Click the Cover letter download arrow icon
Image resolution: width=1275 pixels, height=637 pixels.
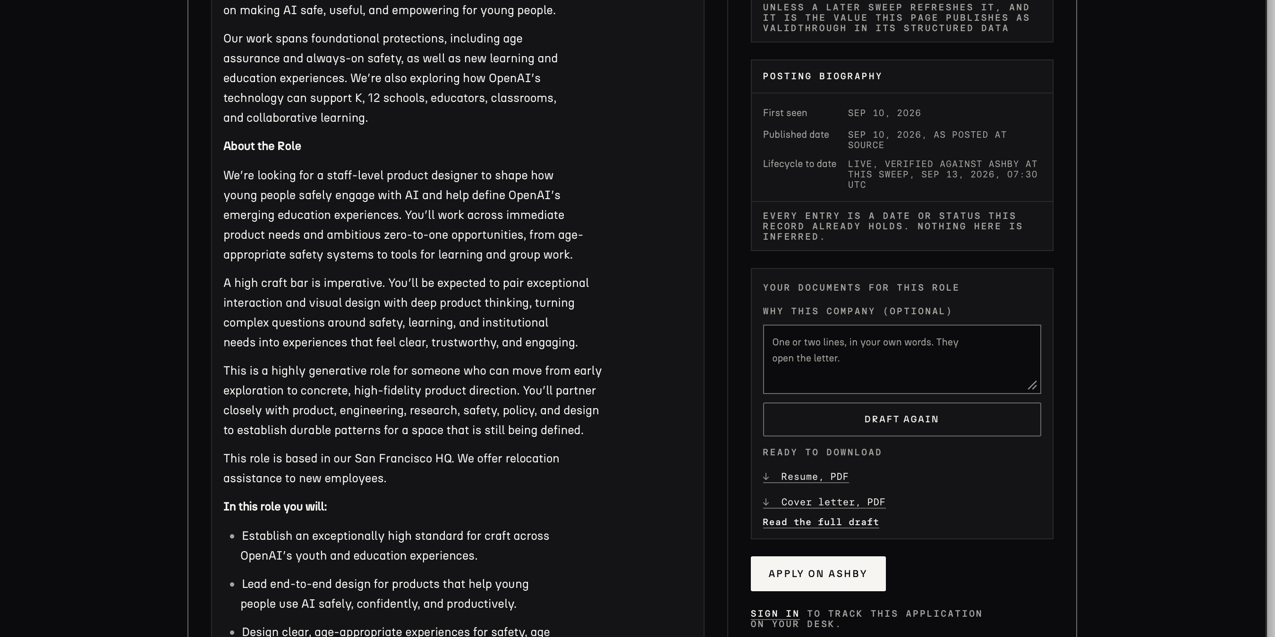[x=766, y=502]
